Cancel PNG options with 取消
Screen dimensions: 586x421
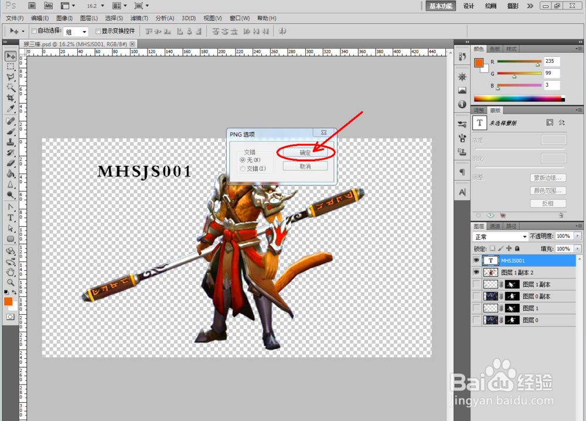coord(305,167)
